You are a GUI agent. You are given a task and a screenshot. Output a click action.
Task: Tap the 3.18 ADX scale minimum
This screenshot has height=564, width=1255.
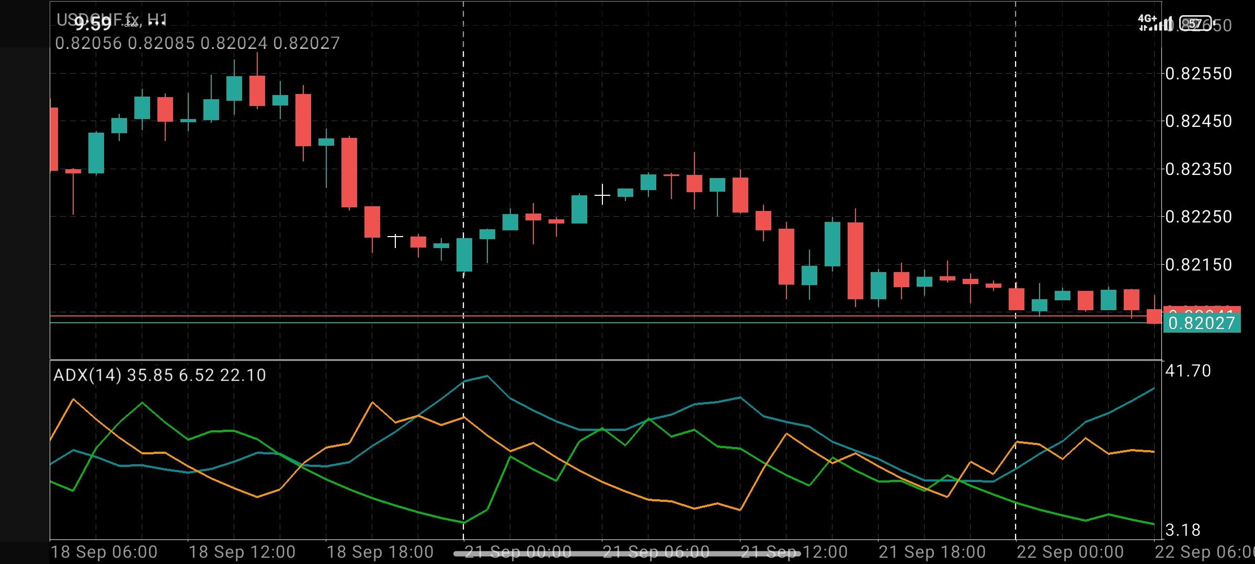click(x=1183, y=531)
